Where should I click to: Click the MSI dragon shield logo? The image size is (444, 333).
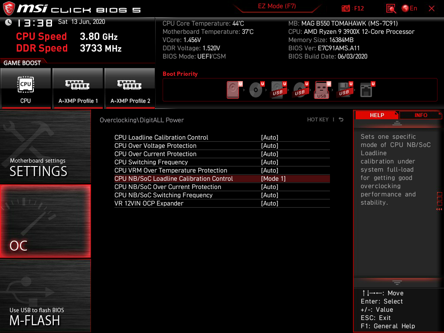pos(9,8)
